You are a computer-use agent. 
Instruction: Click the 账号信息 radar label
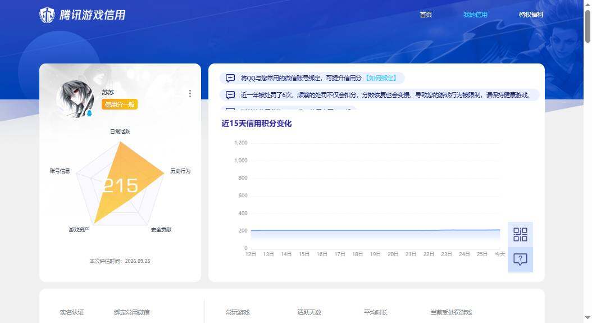click(60, 171)
